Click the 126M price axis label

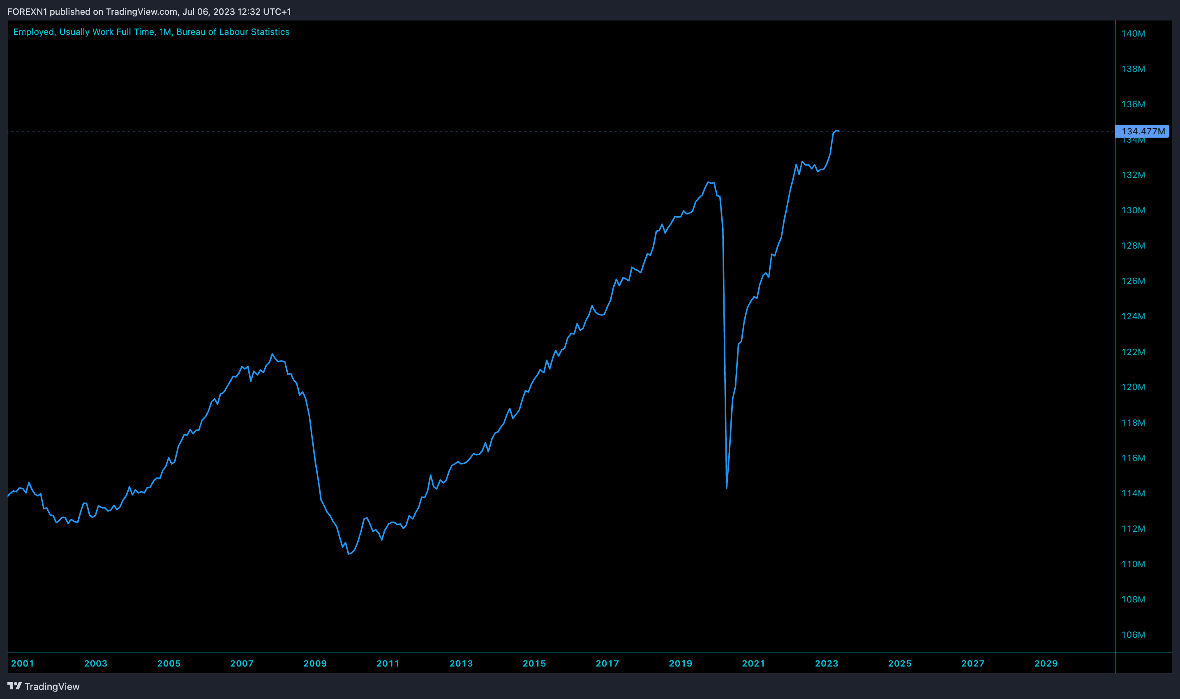point(1133,281)
